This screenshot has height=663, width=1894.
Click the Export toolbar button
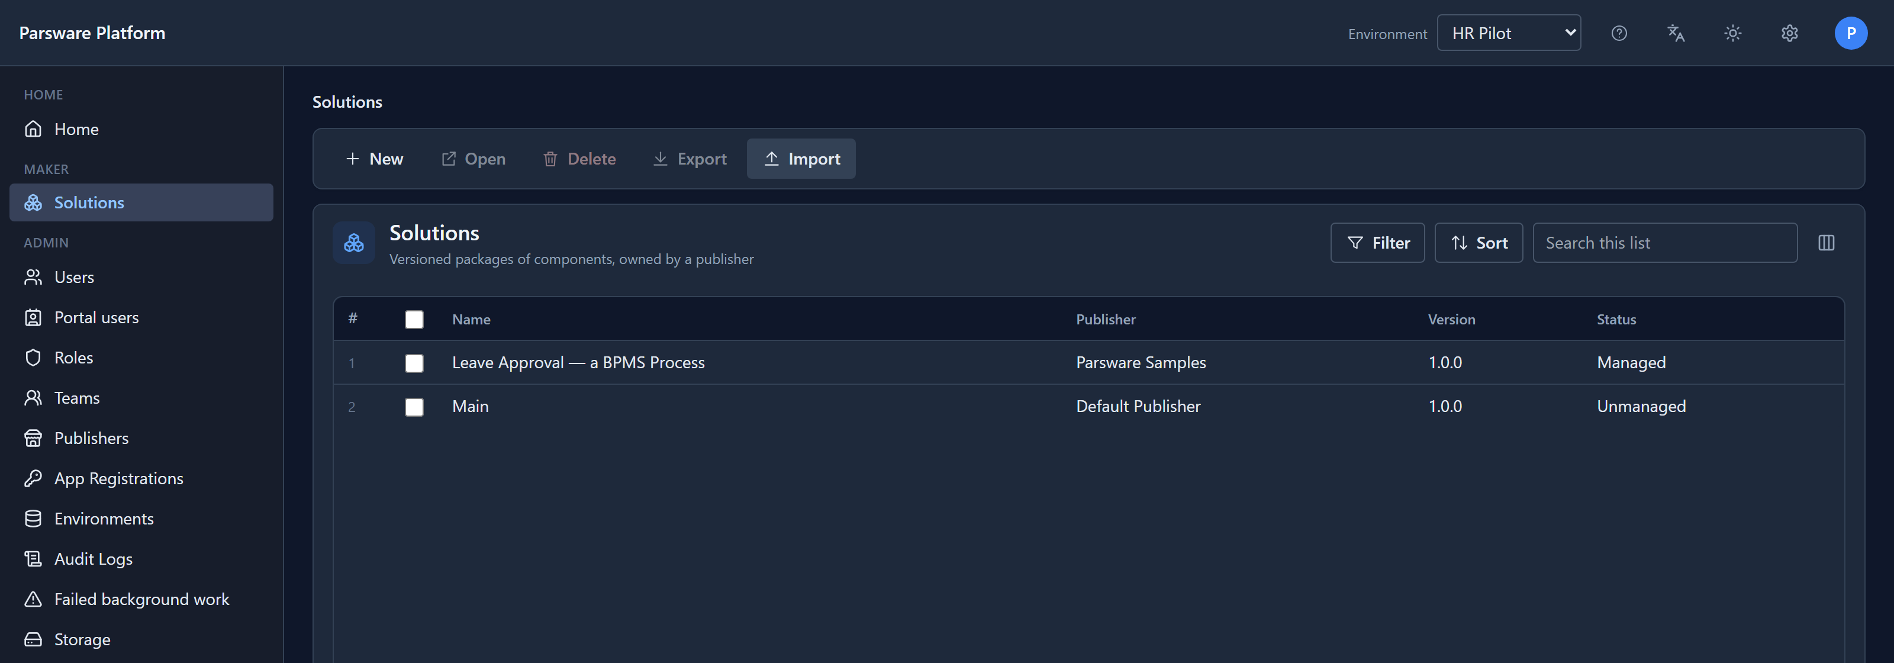(x=690, y=159)
